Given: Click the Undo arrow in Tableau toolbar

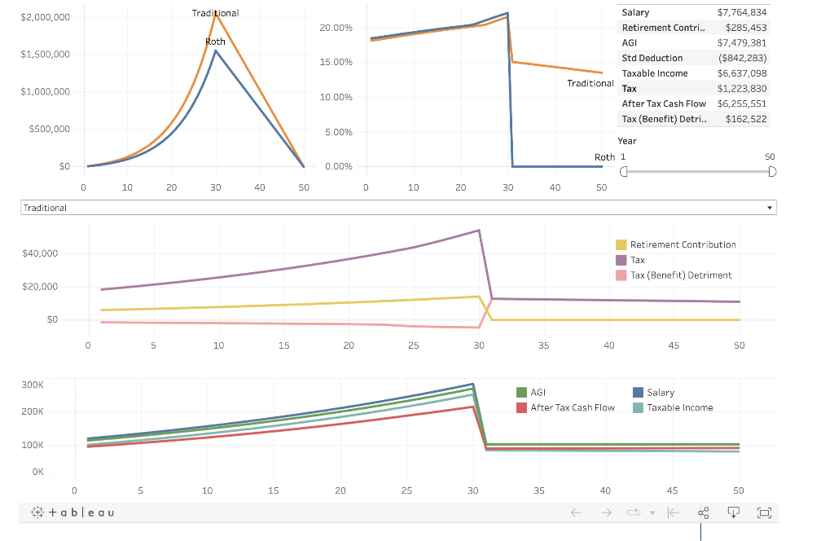Looking at the screenshot, I should click(x=576, y=512).
